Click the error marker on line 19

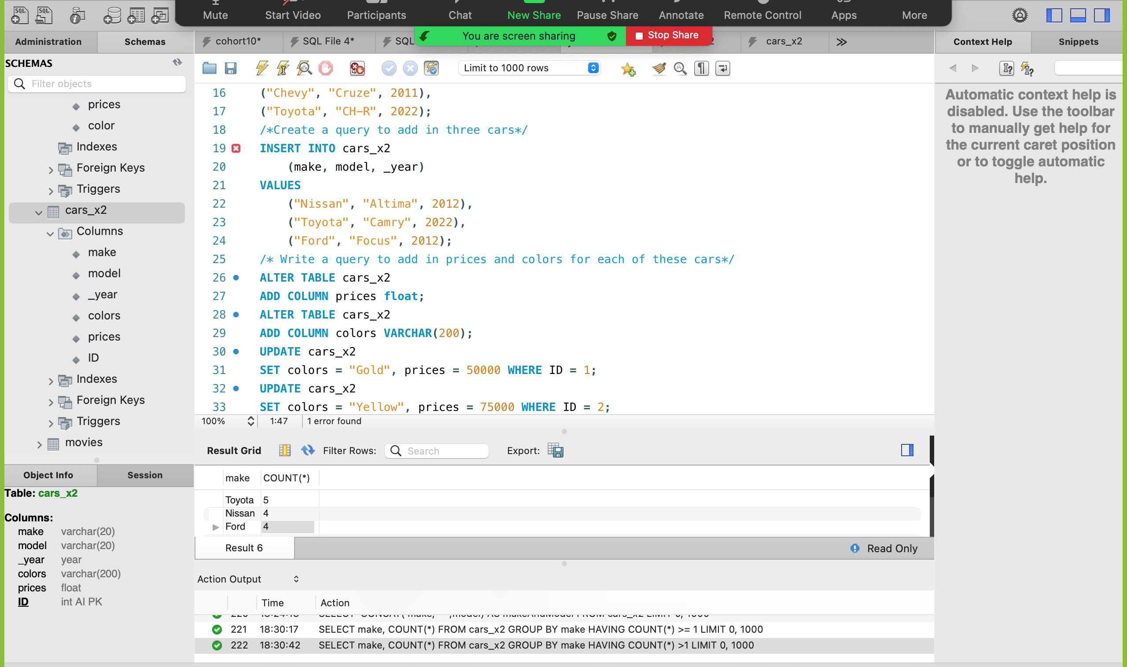(236, 148)
